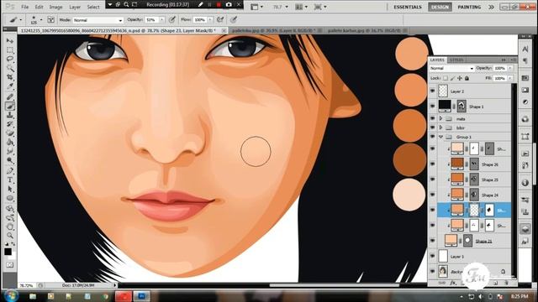Toggle tablet pressure for opacity icon

(x=172, y=20)
